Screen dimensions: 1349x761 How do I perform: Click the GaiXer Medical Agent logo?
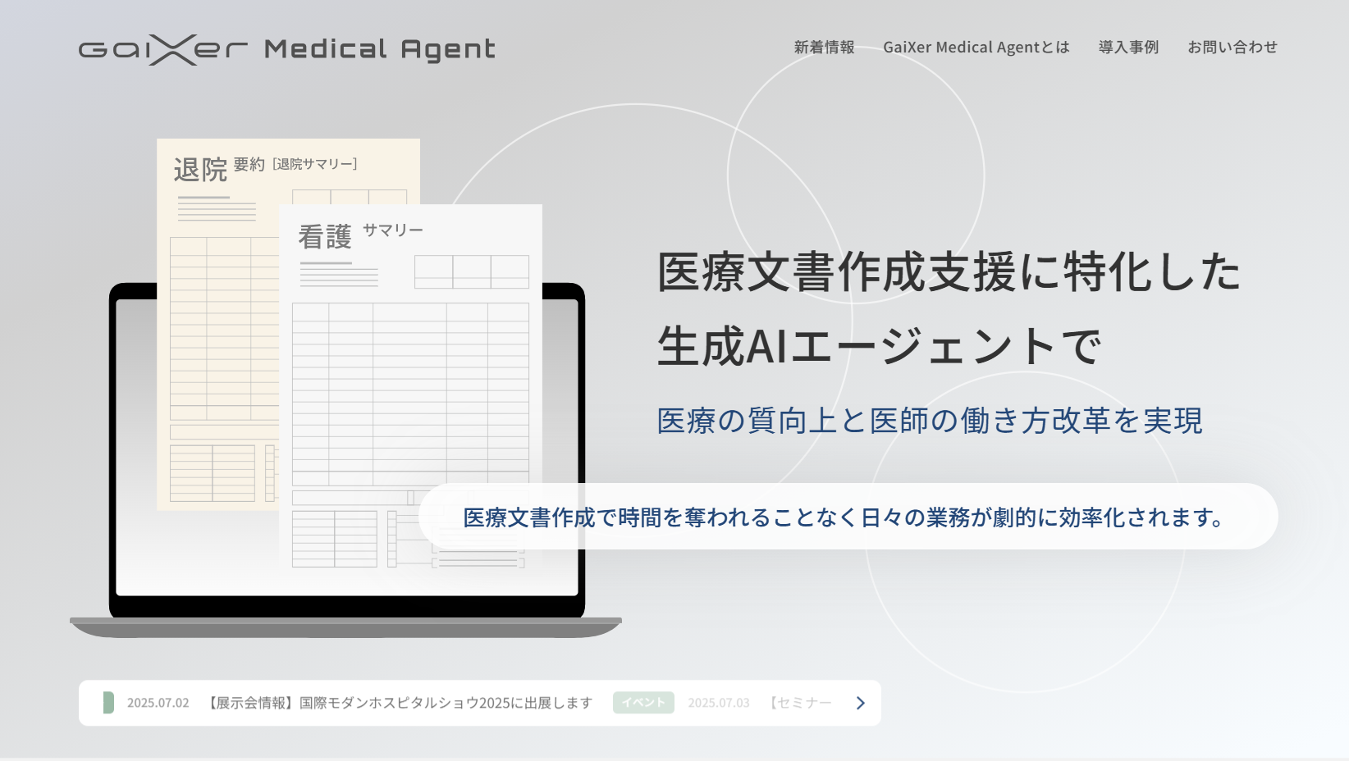[286, 49]
